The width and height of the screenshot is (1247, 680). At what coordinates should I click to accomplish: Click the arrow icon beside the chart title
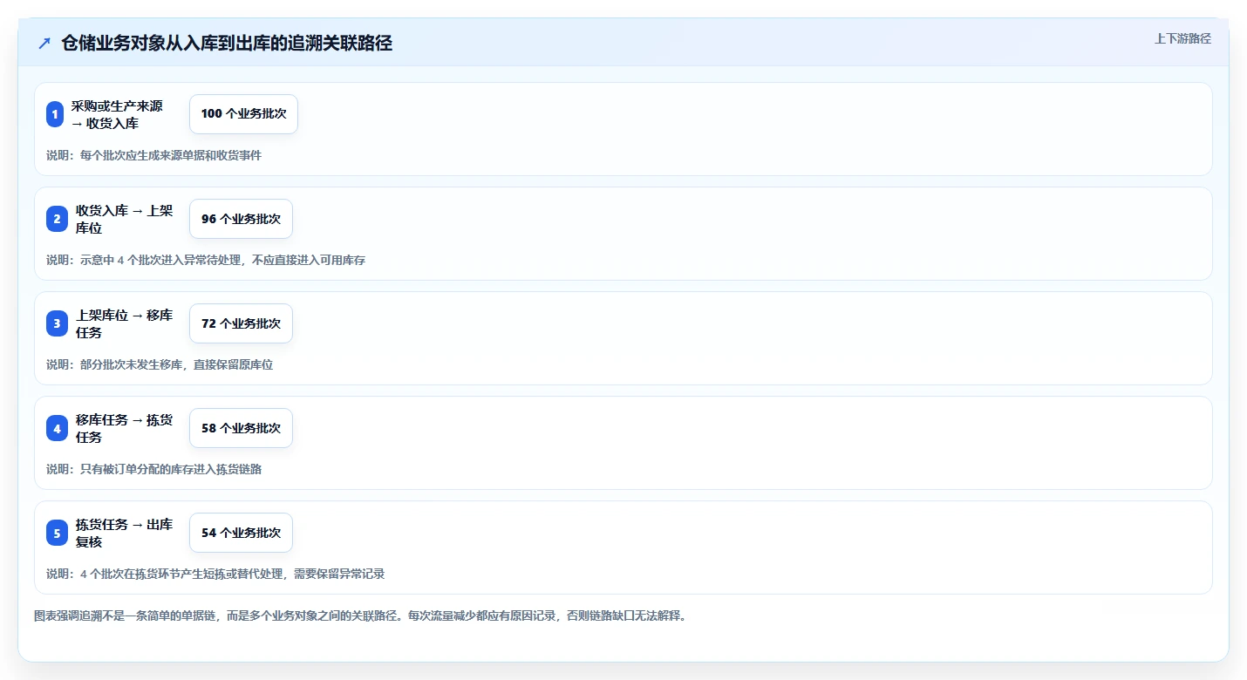tap(44, 43)
